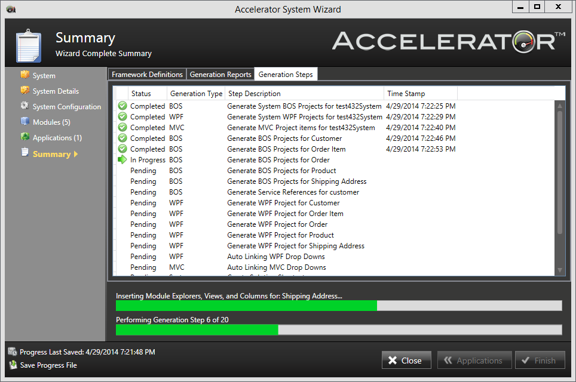Click the Applications (1) sidebar icon
This screenshot has width=576, height=382.
(x=25, y=137)
